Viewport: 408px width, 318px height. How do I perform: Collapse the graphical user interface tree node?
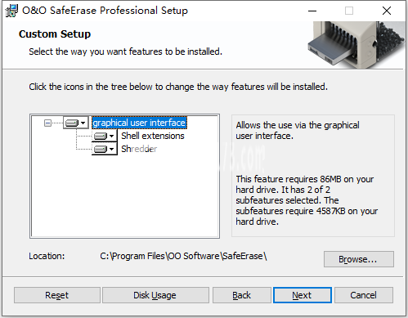point(47,123)
